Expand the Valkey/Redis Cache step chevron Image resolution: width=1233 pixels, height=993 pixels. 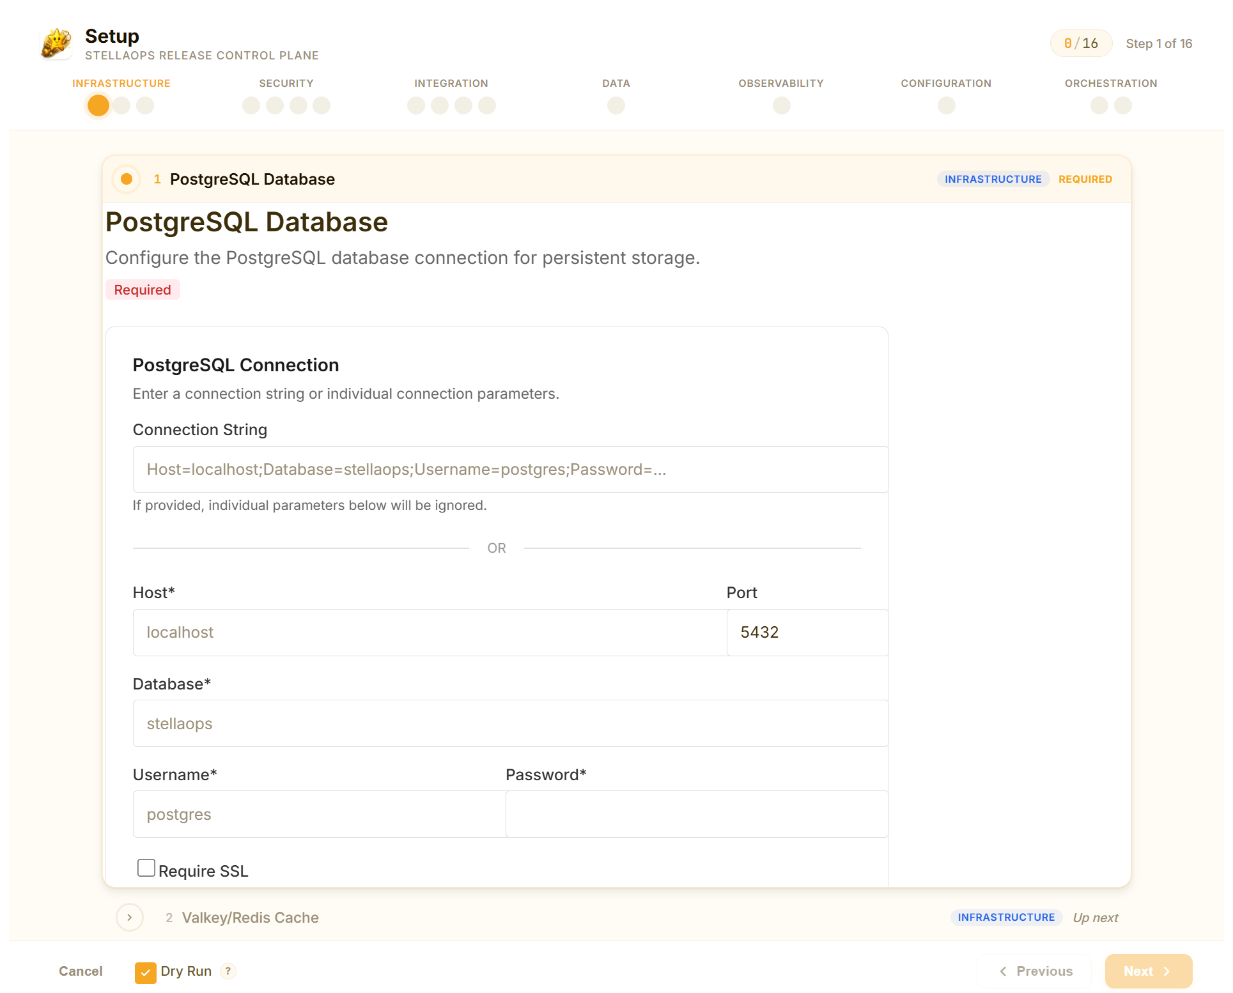click(x=130, y=918)
